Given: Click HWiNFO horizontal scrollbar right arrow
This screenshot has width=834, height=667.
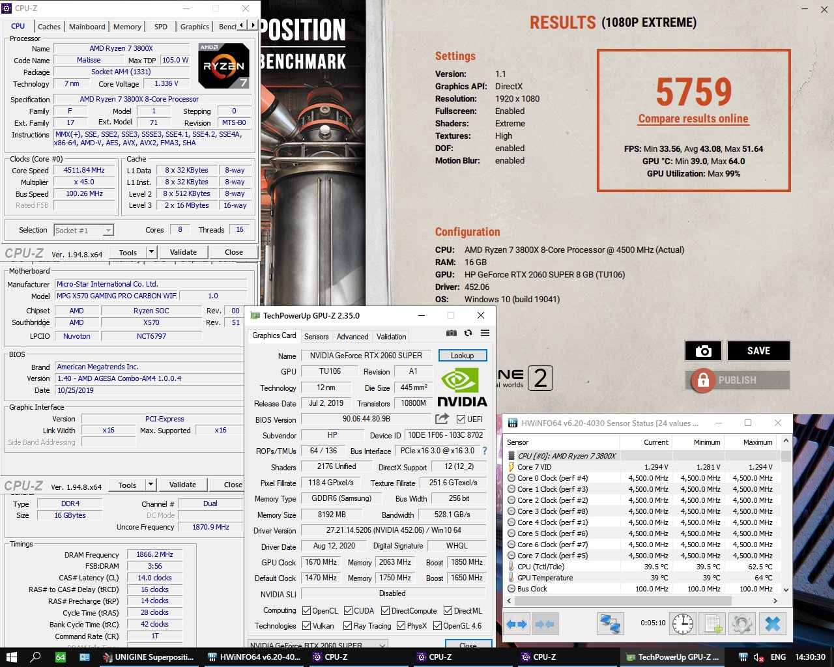Looking at the screenshot, I should [775, 601].
